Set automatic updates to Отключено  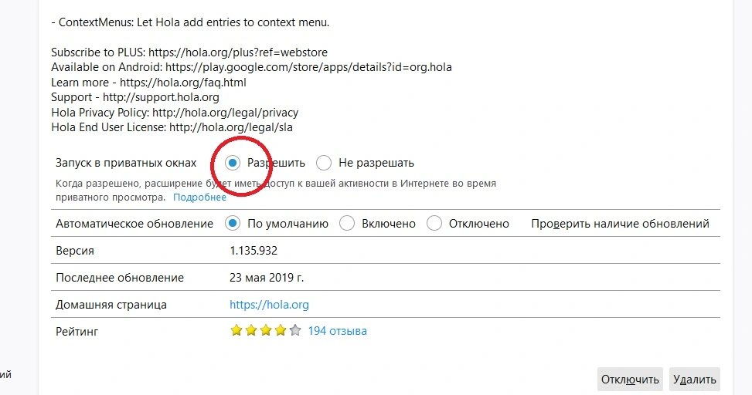[434, 224]
